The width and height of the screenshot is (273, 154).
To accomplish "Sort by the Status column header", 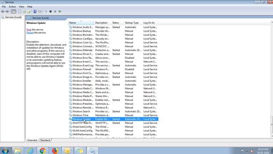I will tap(118, 23).
